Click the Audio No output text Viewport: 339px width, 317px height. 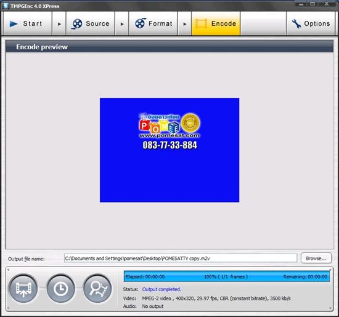153,306
